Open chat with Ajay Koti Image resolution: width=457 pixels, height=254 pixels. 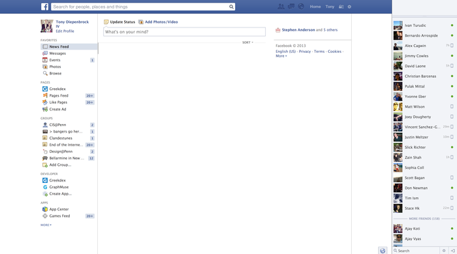point(424,229)
